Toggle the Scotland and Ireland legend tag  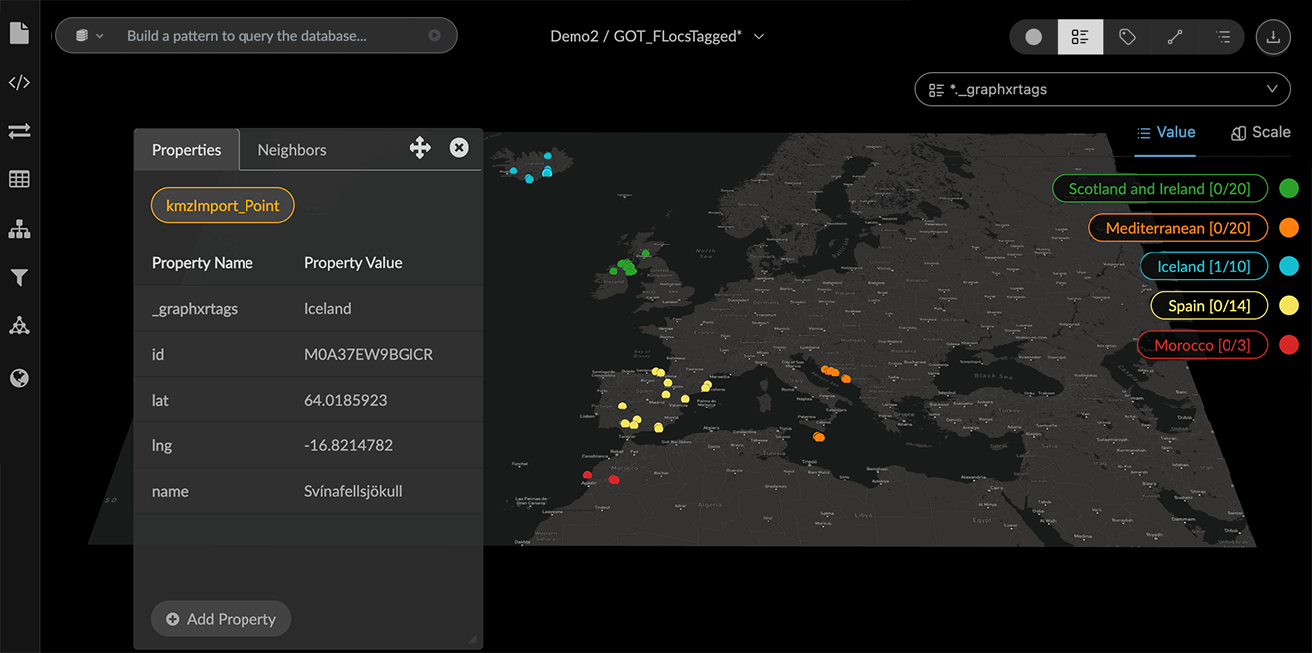(1159, 188)
